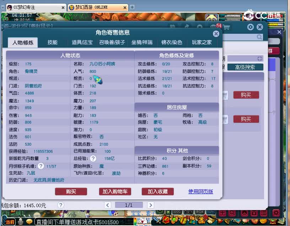Image resolution: width=290 pixels, height=226 pixels.
Task: Click the shopping cart icon beside upper 购买
Action: (x=225, y=95)
